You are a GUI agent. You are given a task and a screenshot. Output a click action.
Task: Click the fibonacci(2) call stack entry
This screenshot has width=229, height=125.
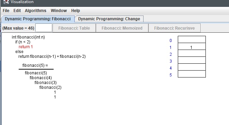[51, 87]
